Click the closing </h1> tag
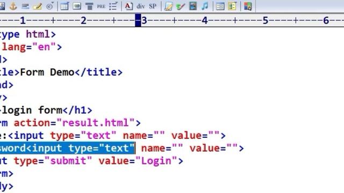Image resolution: width=344 pixels, height=193 pixels. [77, 110]
